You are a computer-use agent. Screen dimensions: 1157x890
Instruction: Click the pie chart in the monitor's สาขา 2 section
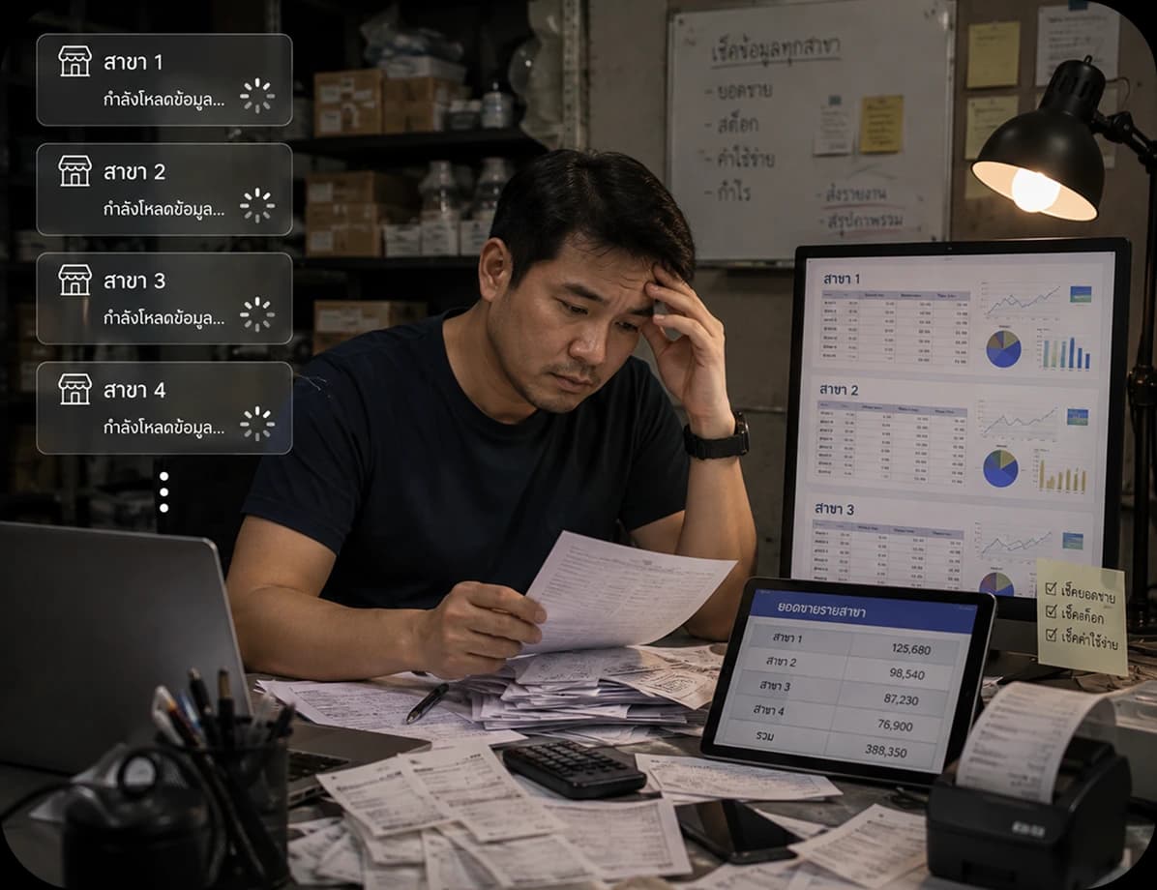pyautogui.click(x=1000, y=468)
